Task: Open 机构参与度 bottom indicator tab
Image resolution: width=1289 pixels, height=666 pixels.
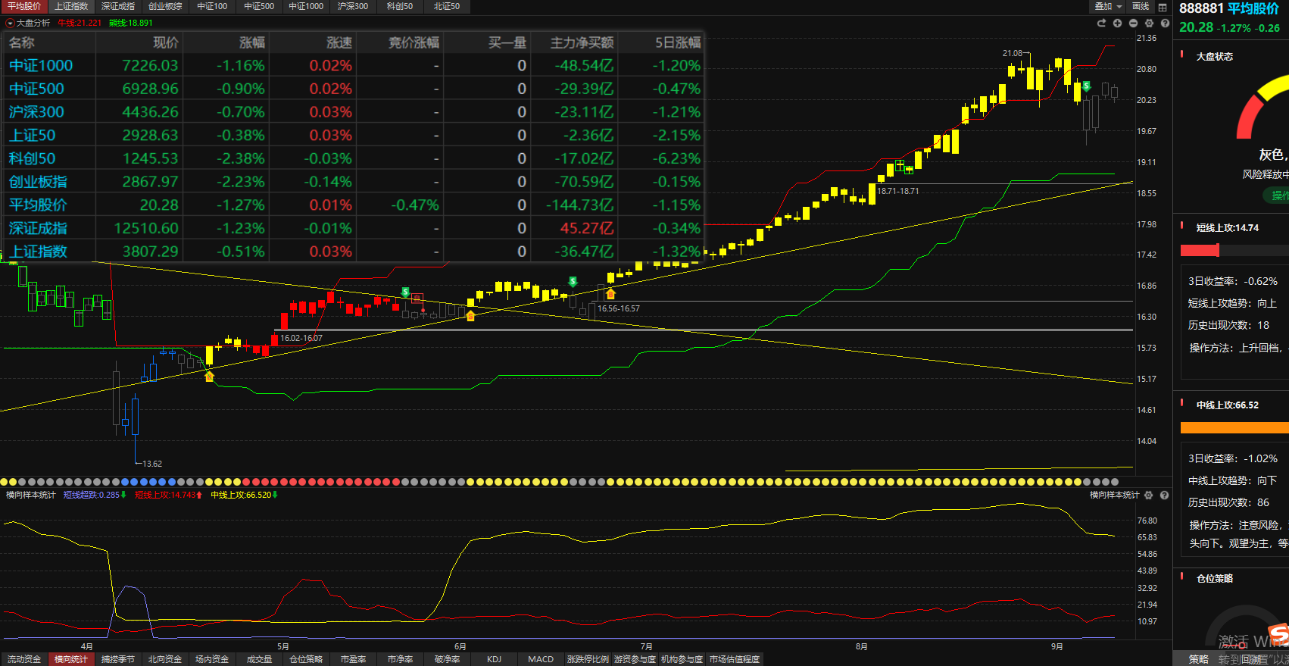Action: (682, 659)
